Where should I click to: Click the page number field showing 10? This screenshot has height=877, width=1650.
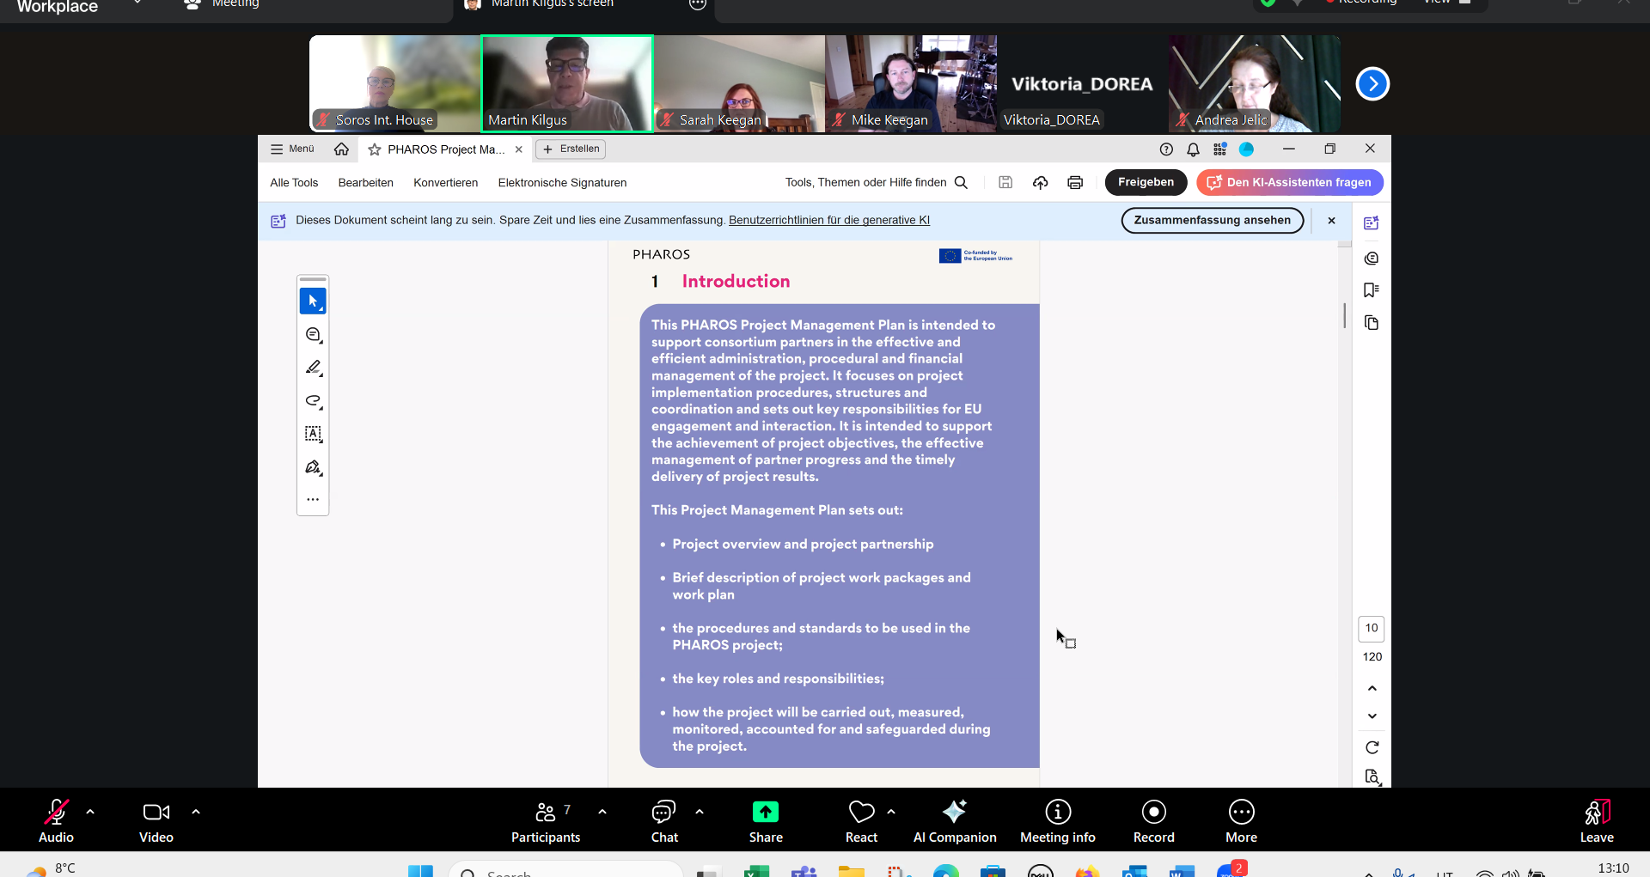1372,628
